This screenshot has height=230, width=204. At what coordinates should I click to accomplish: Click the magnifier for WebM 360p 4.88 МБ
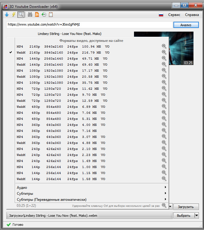coord(164,143)
